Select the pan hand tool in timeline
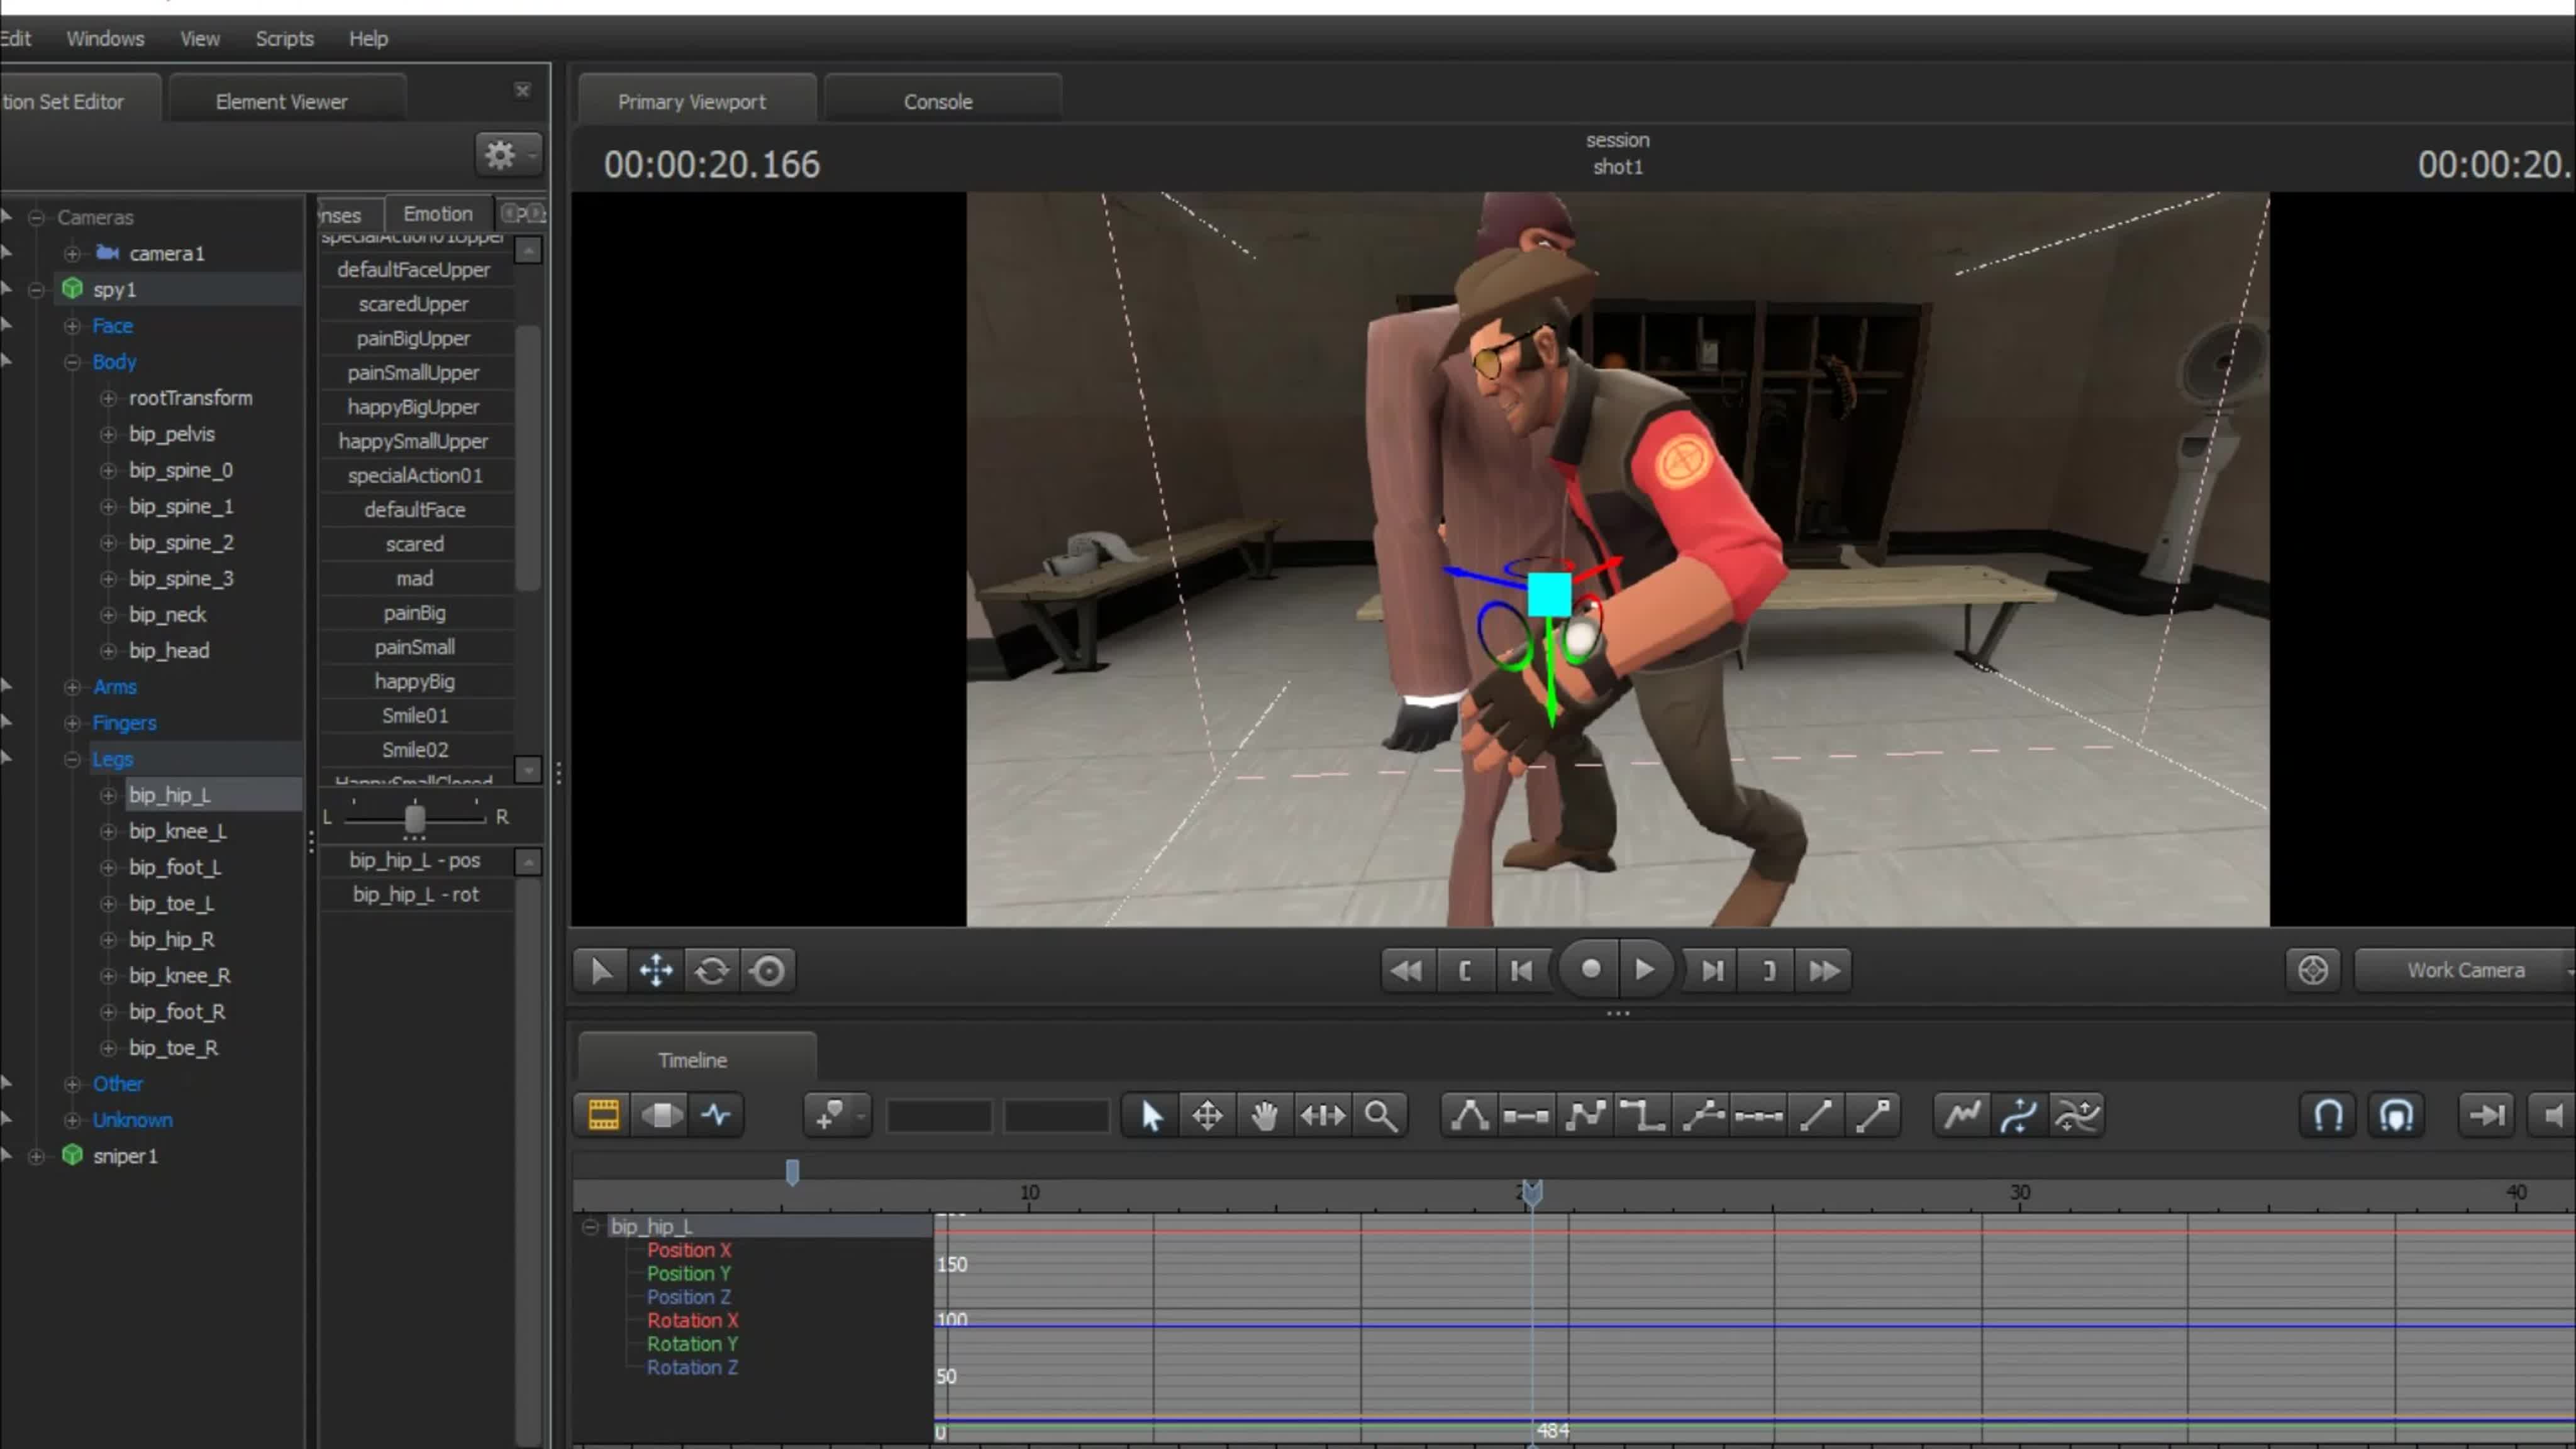 (x=1264, y=1115)
